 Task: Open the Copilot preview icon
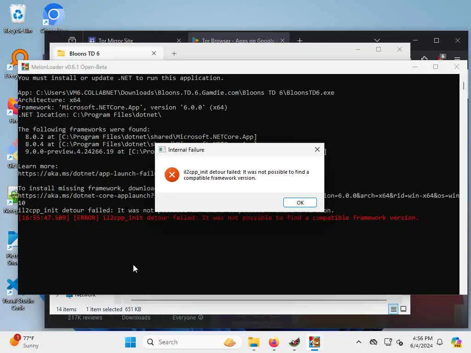point(456,342)
